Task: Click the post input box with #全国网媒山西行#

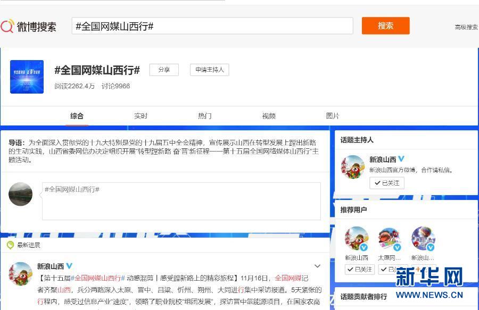Action: click(181, 201)
